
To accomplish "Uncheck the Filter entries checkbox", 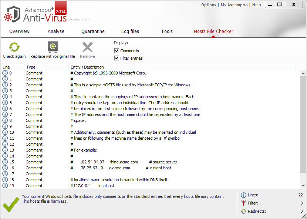I will (x=117, y=58).
